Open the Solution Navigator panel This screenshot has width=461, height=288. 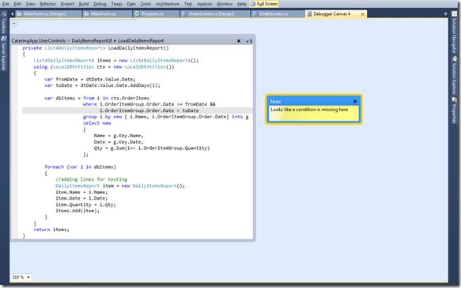click(454, 33)
